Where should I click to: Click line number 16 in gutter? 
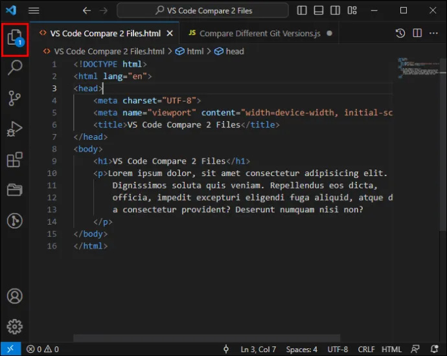point(52,247)
